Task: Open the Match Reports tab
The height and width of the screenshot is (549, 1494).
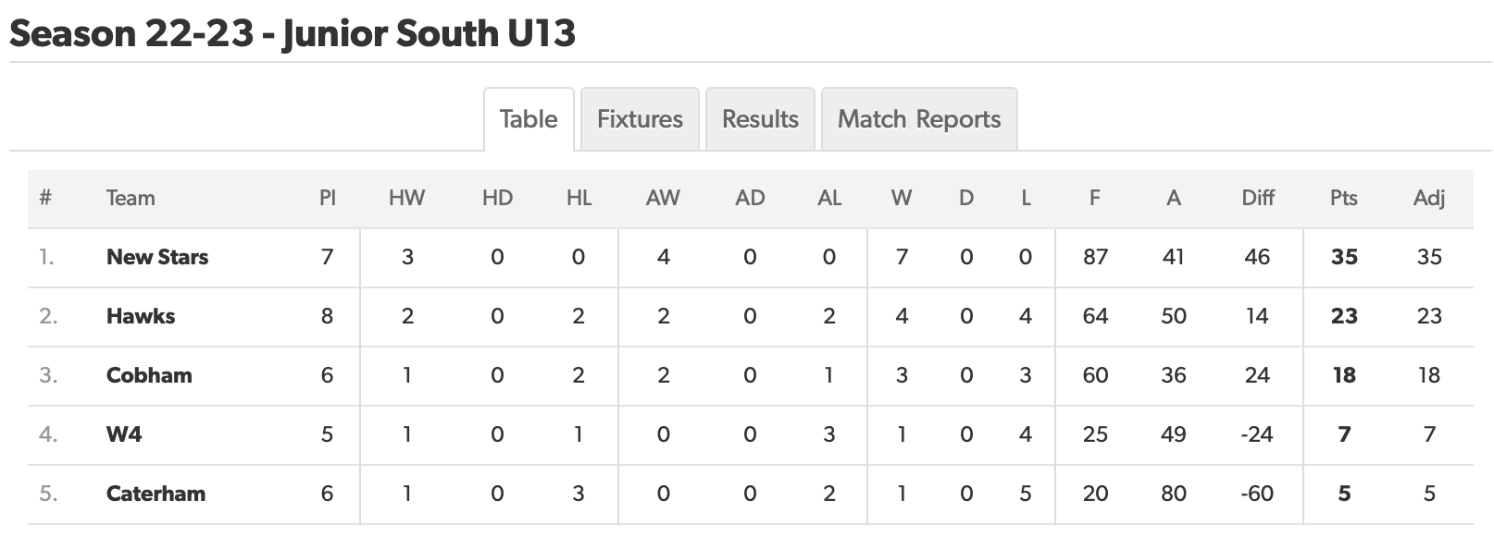Action: [x=919, y=119]
